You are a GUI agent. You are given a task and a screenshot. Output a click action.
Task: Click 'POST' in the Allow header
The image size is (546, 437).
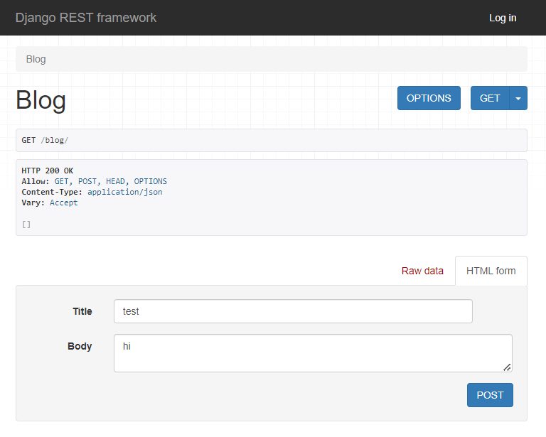point(87,181)
